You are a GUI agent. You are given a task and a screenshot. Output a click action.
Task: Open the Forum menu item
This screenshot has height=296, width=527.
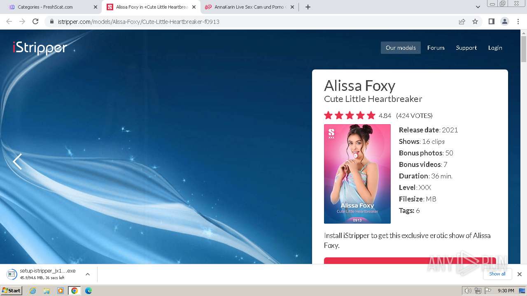click(436, 48)
